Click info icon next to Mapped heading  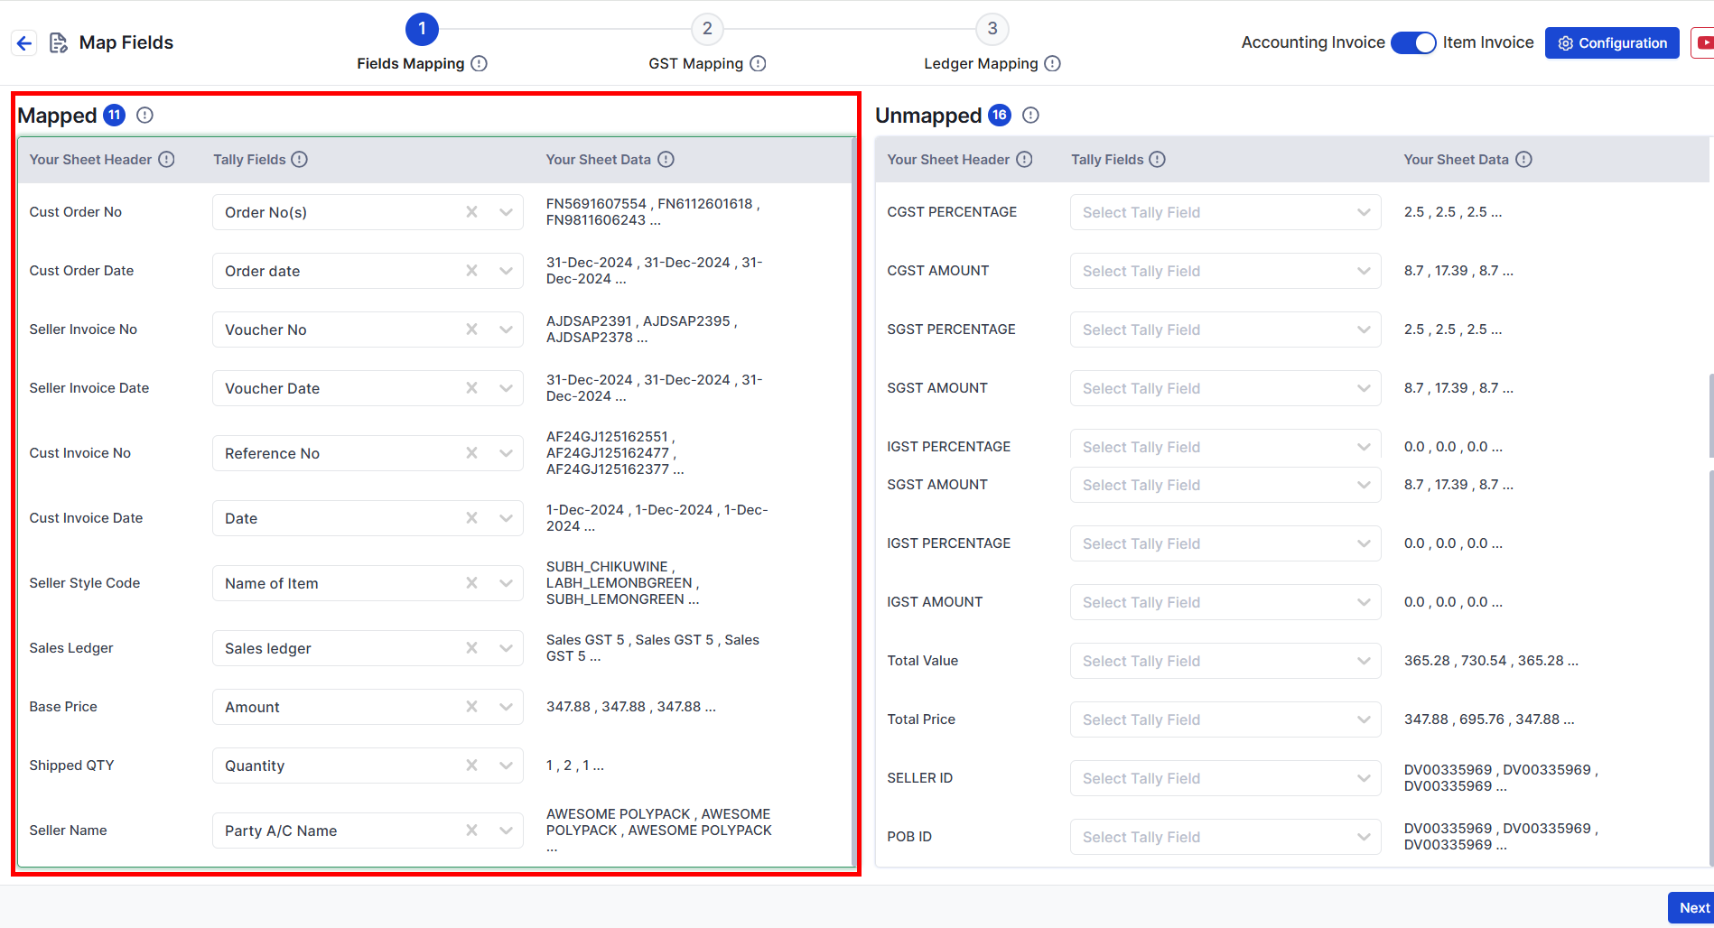click(144, 115)
